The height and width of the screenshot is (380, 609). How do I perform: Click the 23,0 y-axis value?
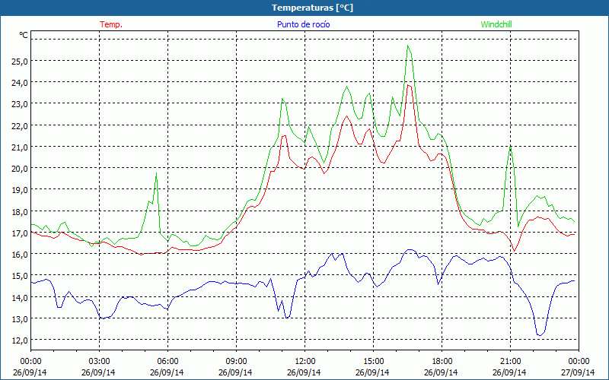tap(19, 104)
